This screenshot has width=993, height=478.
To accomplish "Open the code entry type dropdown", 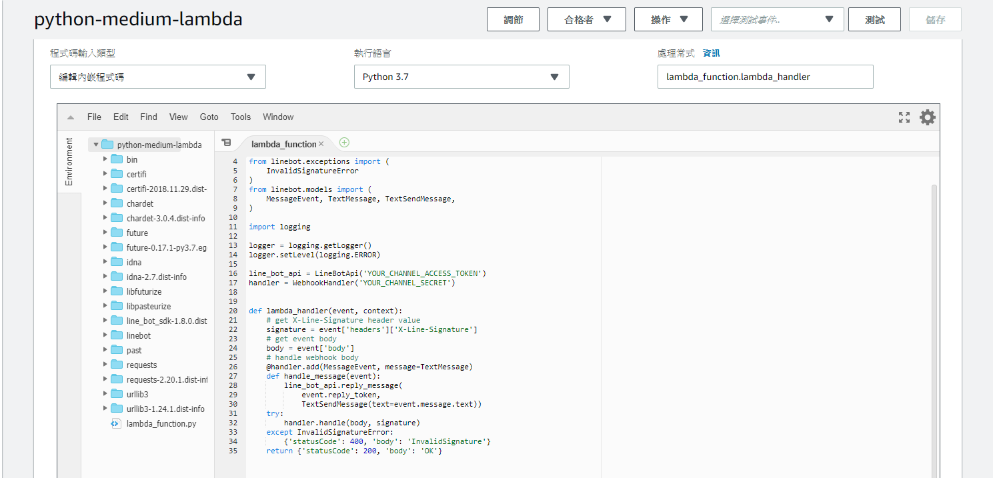I will coord(158,77).
